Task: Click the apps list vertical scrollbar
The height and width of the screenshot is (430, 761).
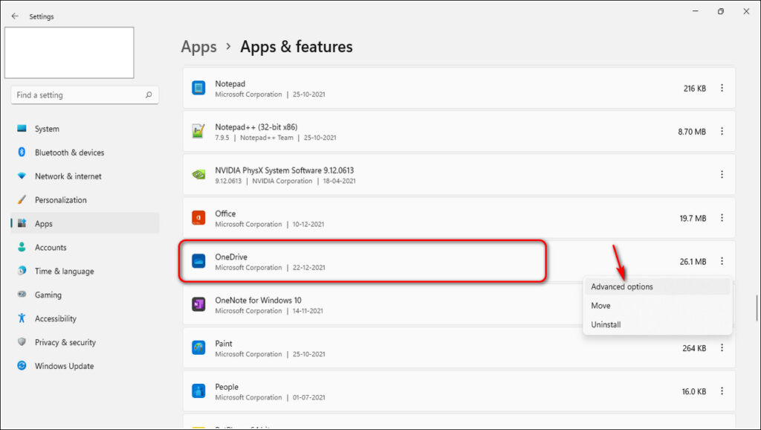Action: click(x=757, y=308)
